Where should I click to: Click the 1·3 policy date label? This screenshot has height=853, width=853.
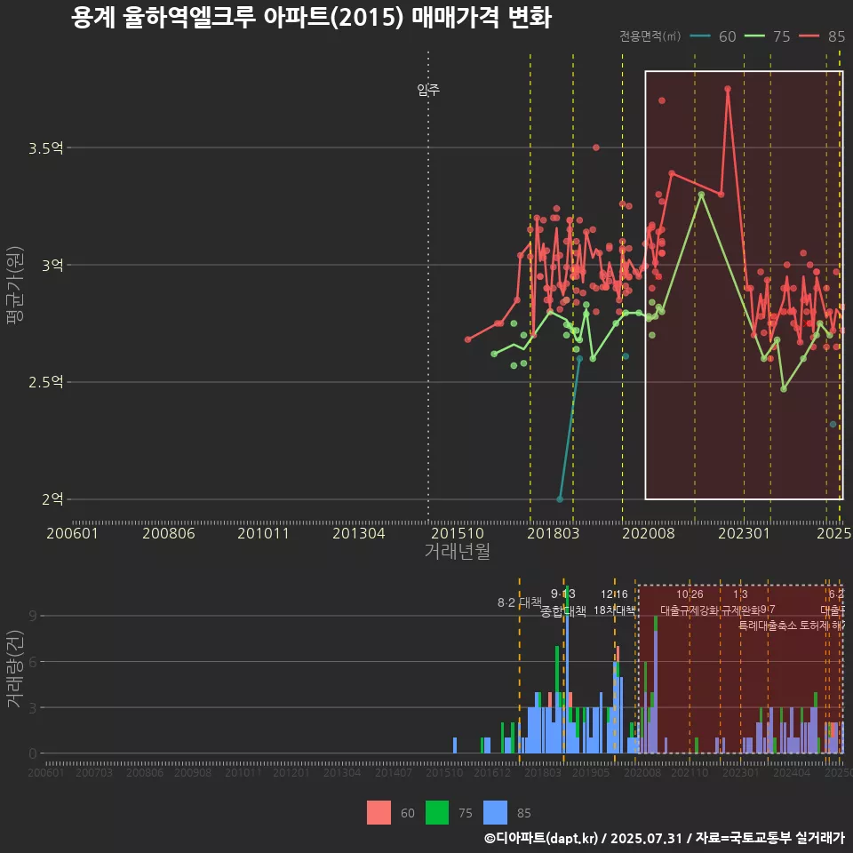pos(740,594)
